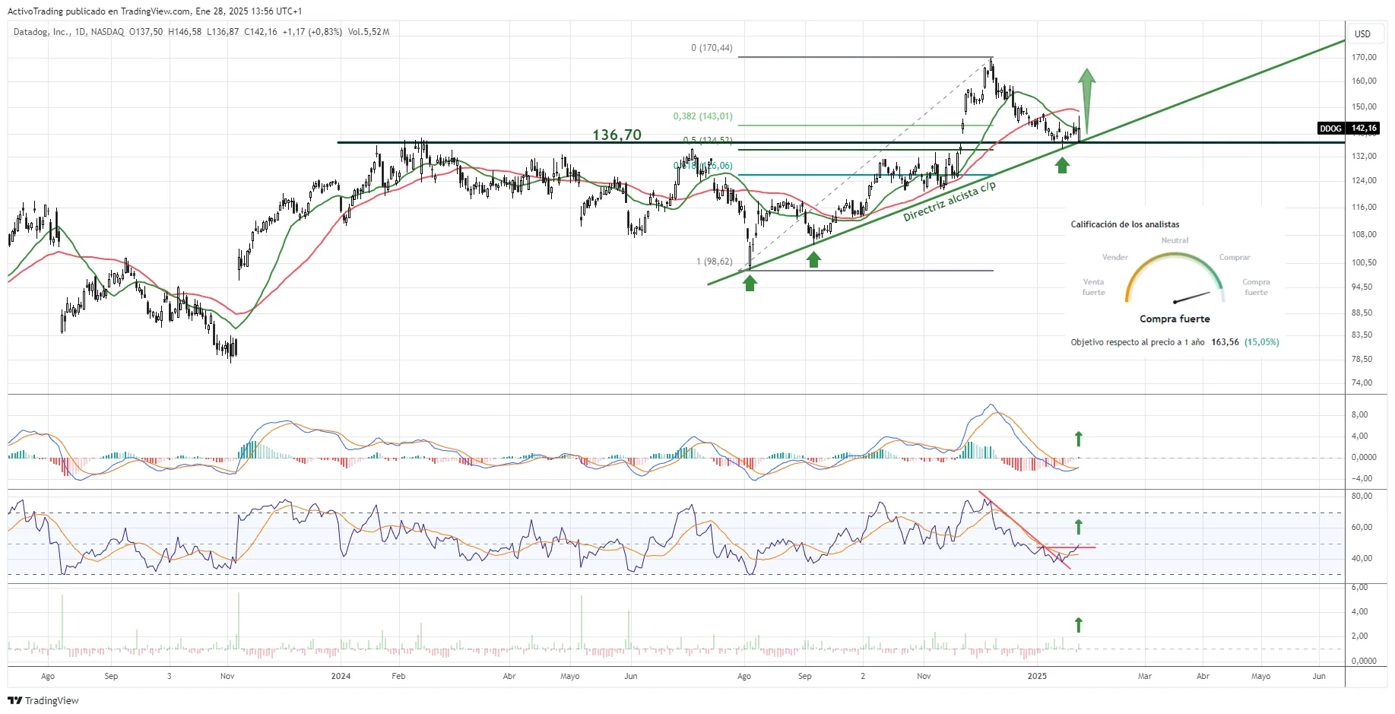Click the 'Datadog, Inc.' symbol title

[x=41, y=32]
